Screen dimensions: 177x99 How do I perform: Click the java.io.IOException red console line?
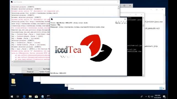tap(31, 53)
